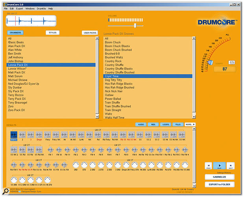Open the DrumKits menu
244x197 pixels.
coord(41,9)
